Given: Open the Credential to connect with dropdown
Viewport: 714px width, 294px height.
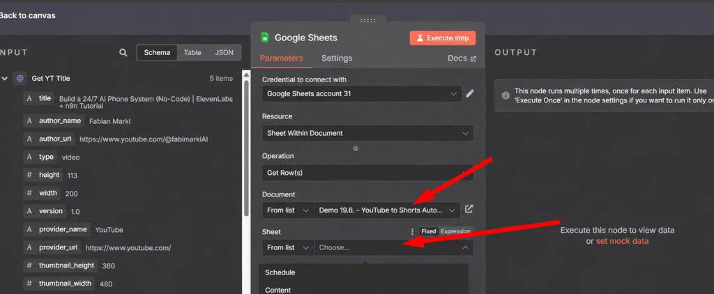Looking at the screenshot, I should (x=362, y=94).
